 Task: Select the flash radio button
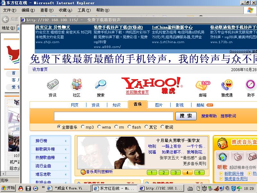click(x=129, y=127)
